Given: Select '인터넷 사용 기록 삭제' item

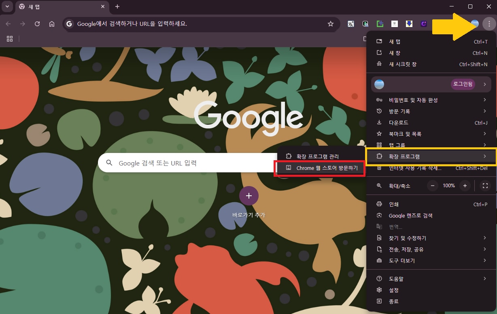Looking at the screenshot, I should point(431,169).
